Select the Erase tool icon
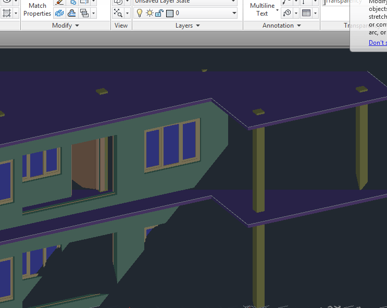Image resolution: width=387 pixels, height=308 pixels. pos(59,2)
